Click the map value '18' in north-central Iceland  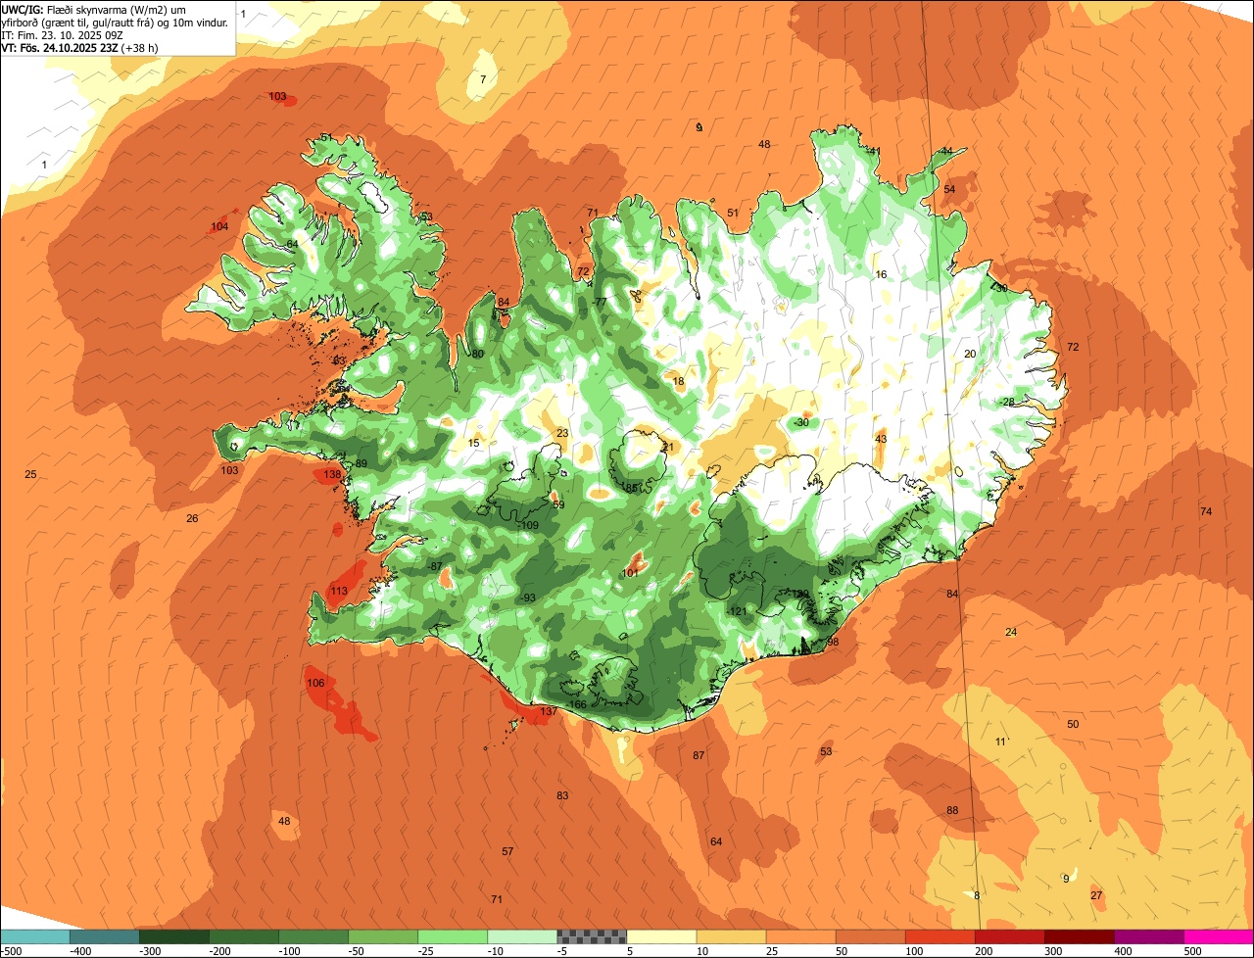(678, 381)
